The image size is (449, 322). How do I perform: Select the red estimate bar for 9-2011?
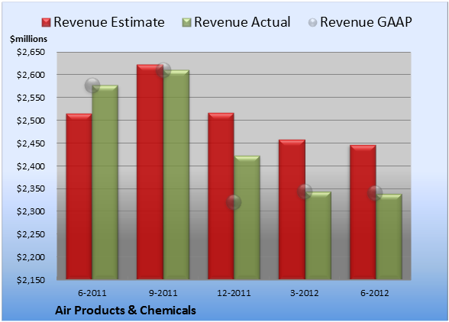point(150,172)
